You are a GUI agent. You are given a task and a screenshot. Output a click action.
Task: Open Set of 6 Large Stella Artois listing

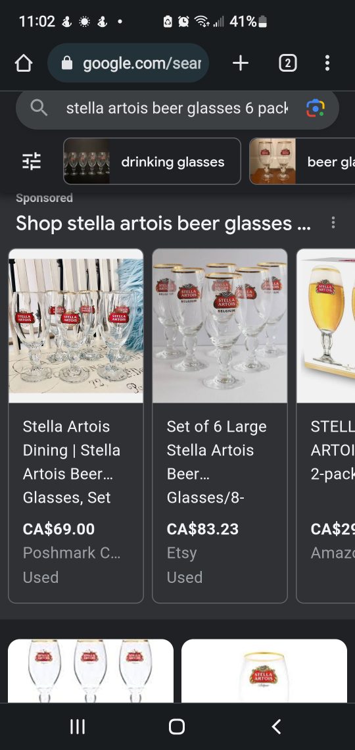[216, 462]
